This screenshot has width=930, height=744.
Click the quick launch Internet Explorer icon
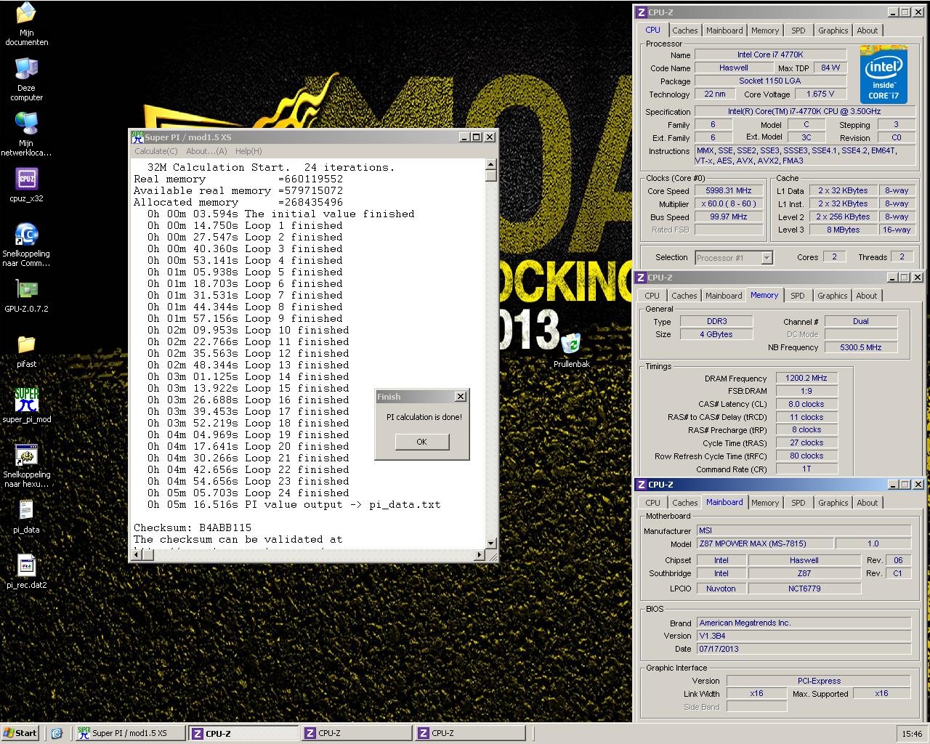coord(57,733)
